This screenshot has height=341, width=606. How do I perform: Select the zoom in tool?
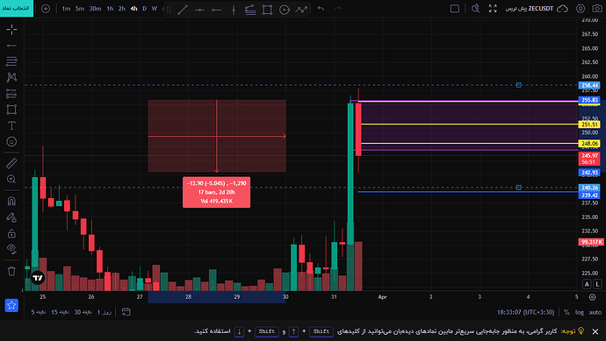(11, 179)
